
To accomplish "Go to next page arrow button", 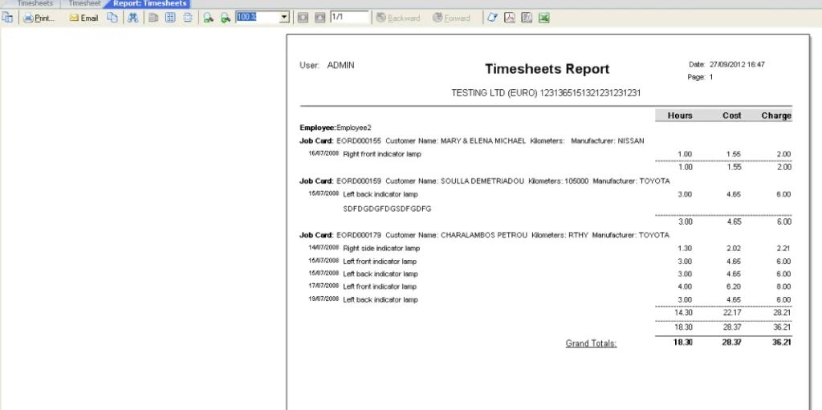I will [319, 18].
